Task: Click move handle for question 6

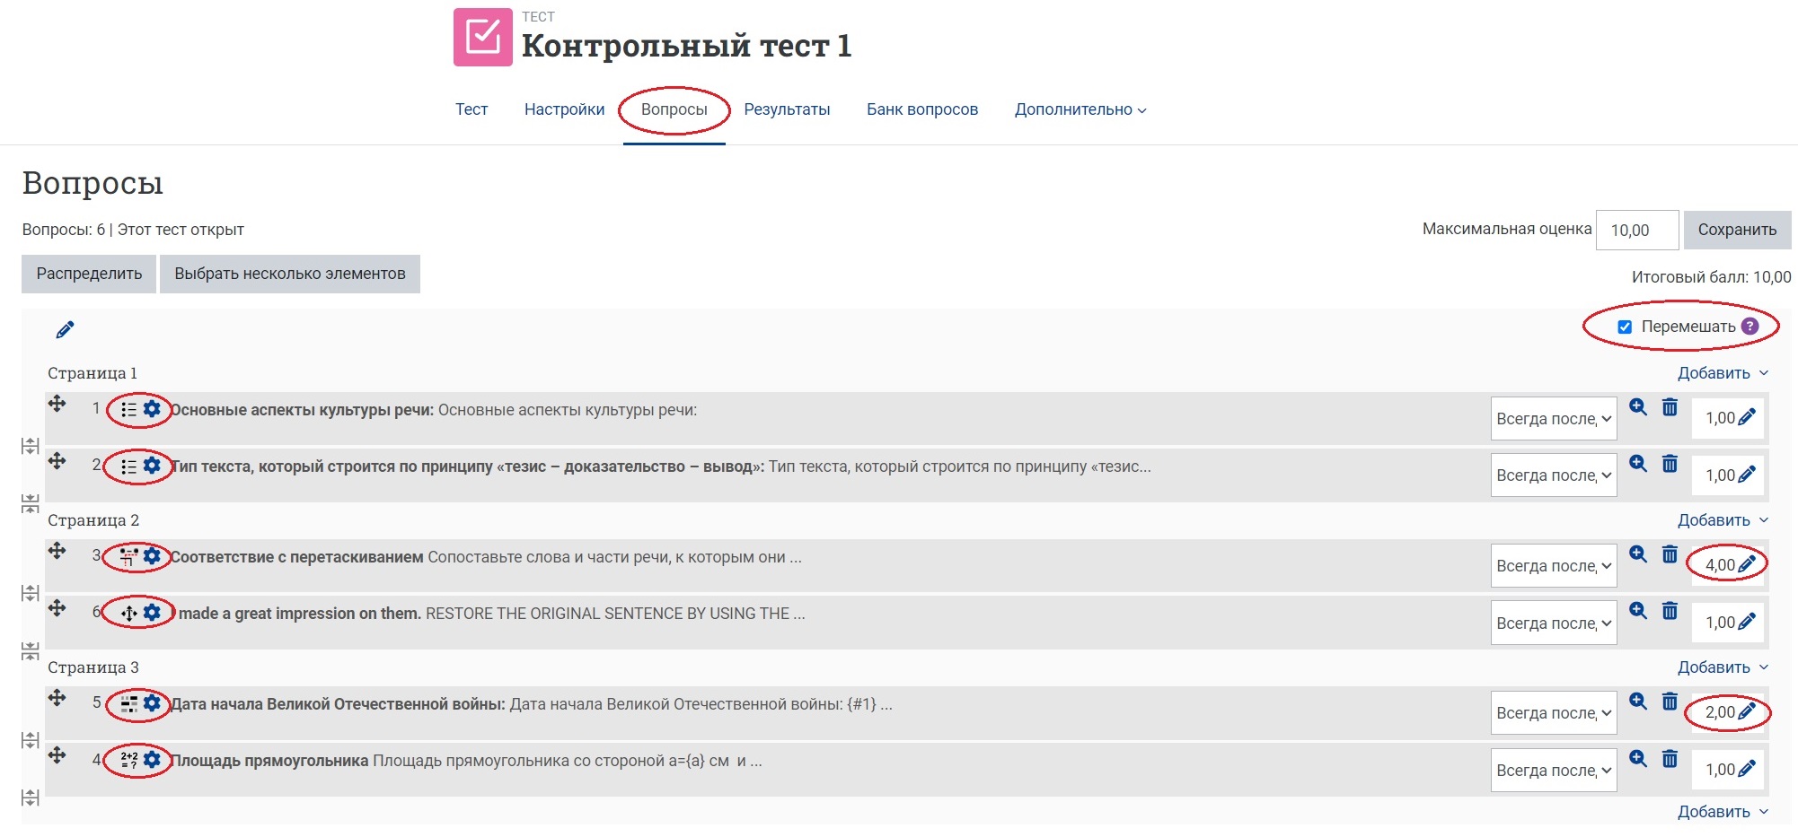Action: click(x=57, y=607)
